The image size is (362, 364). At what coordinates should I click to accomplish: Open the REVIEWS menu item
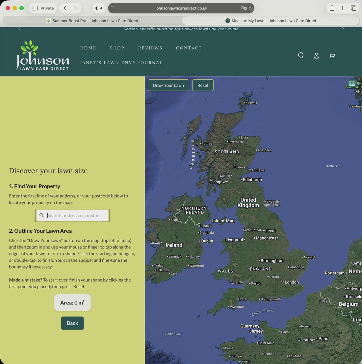(x=150, y=48)
